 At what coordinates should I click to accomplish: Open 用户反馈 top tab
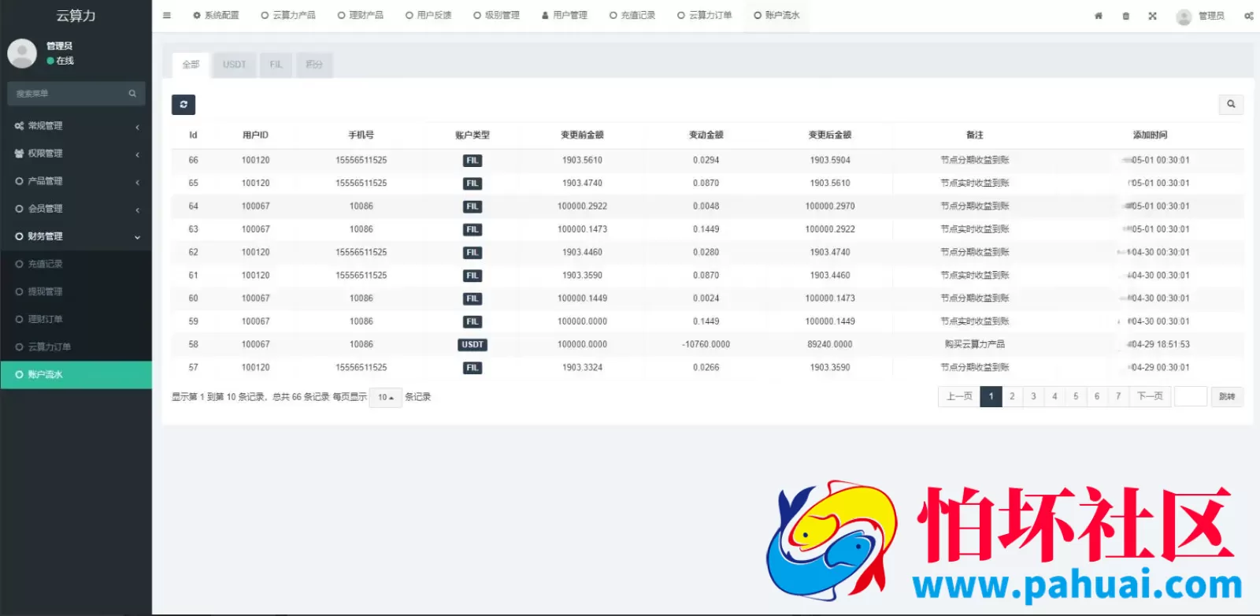[x=428, y=16]
